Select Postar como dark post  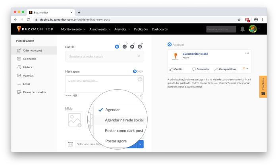(124, 131)
